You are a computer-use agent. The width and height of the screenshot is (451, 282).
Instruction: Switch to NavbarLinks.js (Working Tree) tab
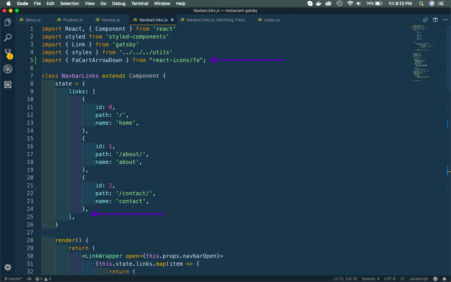(x=215, y=20)
